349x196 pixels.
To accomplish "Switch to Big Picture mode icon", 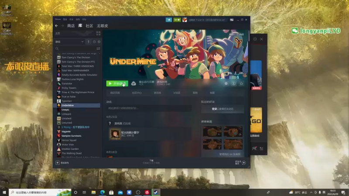I will [232, 20].
